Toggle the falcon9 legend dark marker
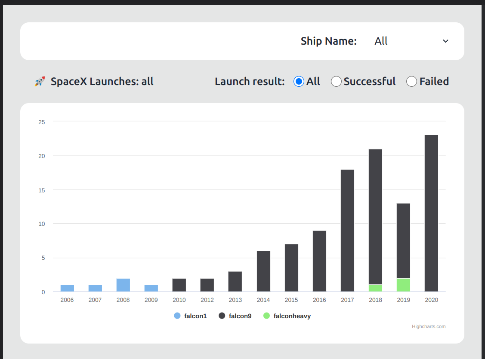 click(x=222, y=316)
